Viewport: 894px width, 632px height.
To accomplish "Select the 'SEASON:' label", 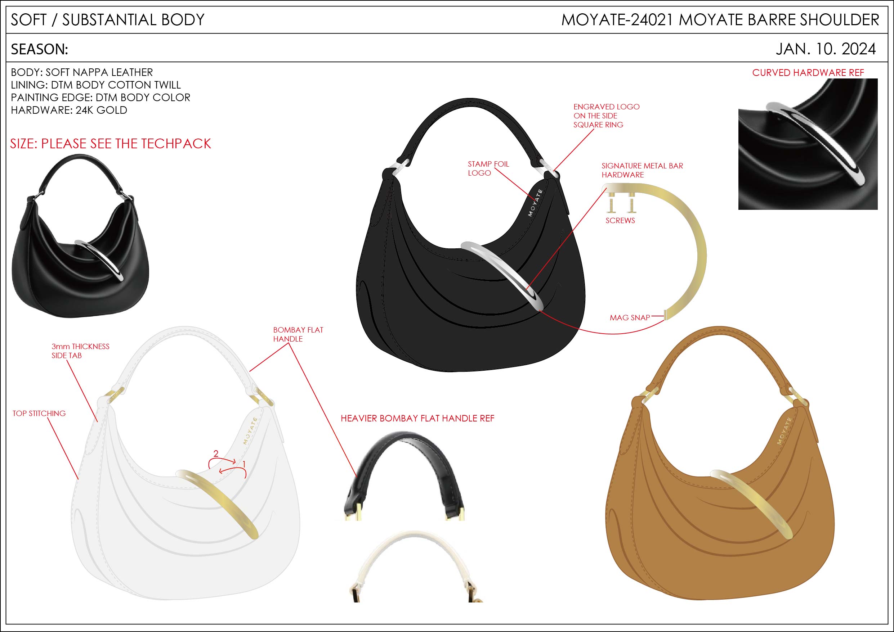I will (39, 49).
